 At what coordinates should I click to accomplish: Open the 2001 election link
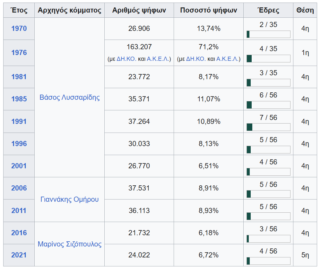coord(19,166)
